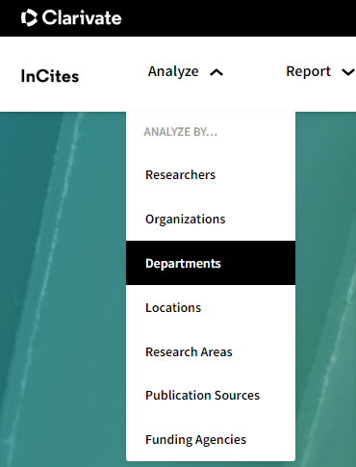Click the teal background left of menu
This screenshot has width=356, height=467.
pos(63,289)
